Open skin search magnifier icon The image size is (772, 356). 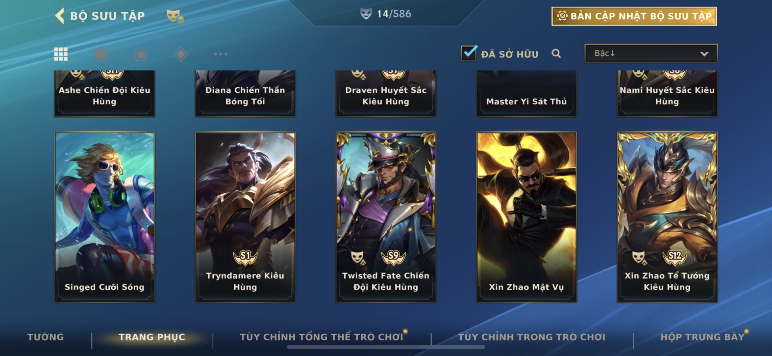(x=556, y=54)
